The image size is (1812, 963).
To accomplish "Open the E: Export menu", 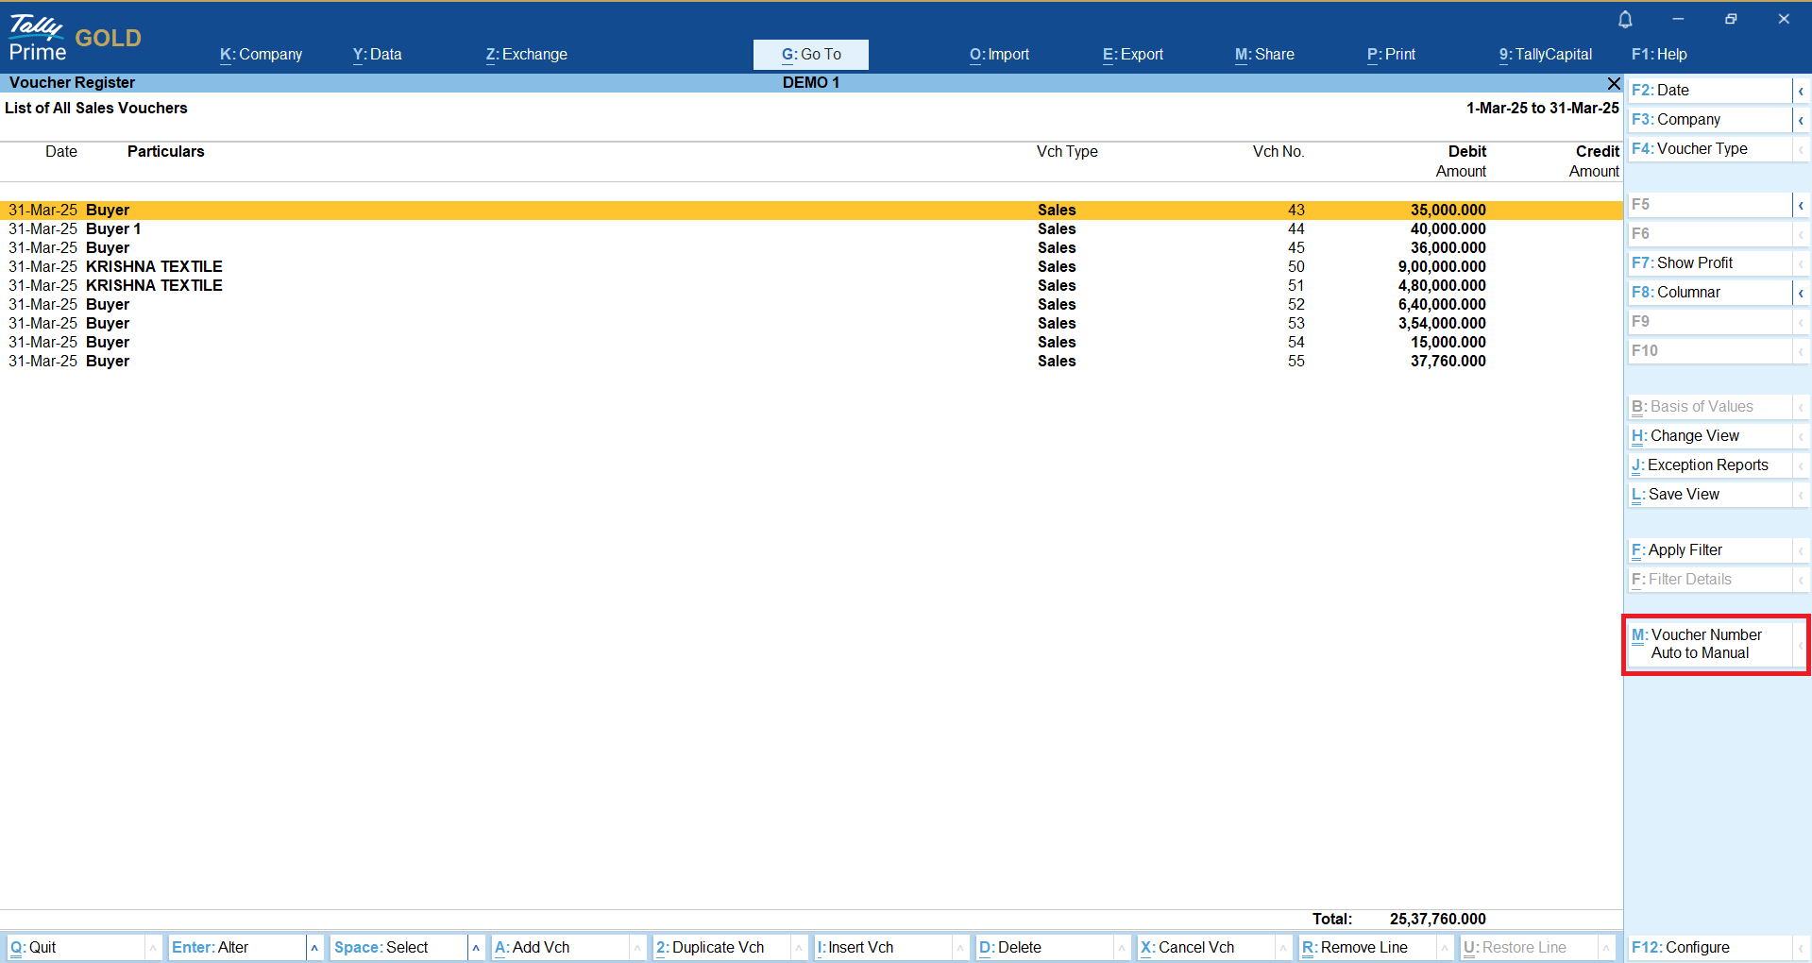I will click(x=1132, y=55).
